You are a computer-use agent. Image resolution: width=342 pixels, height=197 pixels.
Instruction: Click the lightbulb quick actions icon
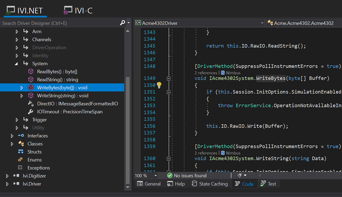point(159,85)
